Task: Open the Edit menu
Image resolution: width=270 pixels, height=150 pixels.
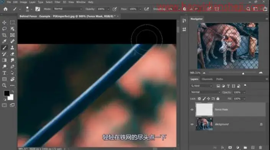Action: [15, 2]
